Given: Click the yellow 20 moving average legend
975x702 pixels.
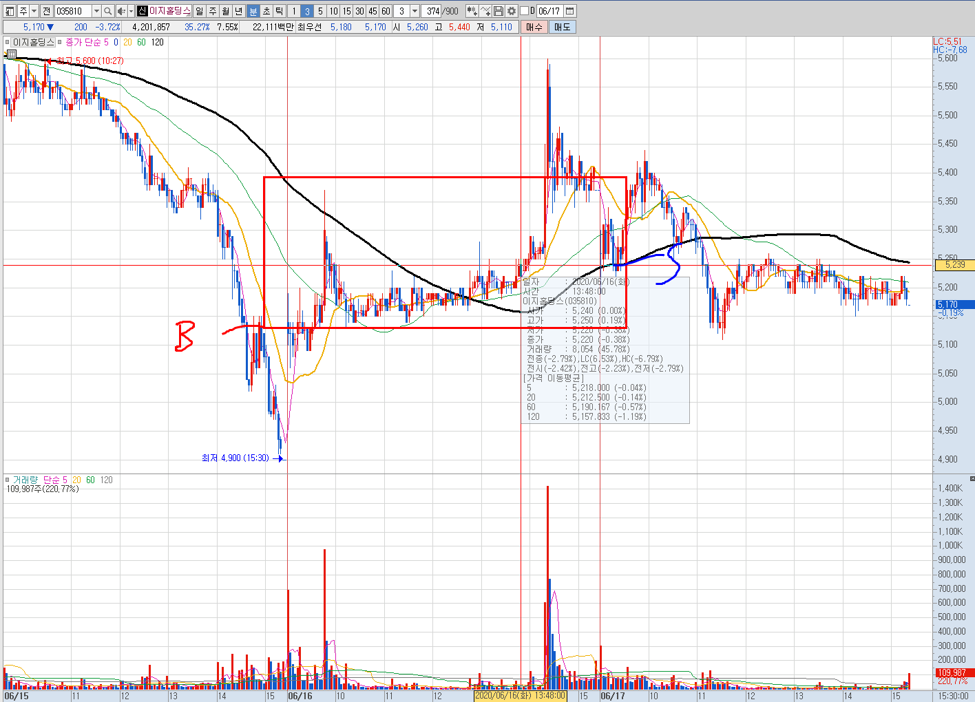Looking at the screenshot, I should pos(127,43).
